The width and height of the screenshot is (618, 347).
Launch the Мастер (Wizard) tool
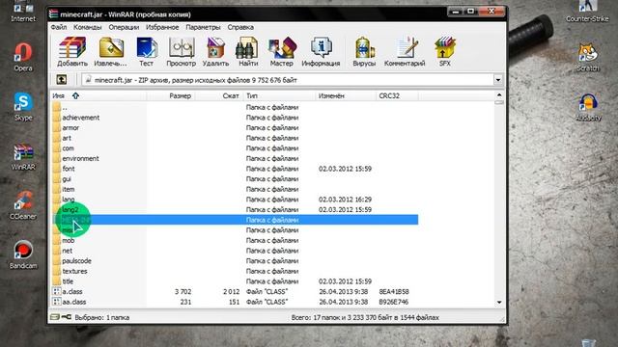coord(281,51)
